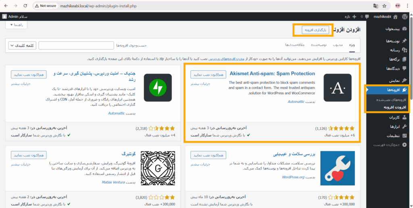Open the browser profile avatar

(398, 6)
